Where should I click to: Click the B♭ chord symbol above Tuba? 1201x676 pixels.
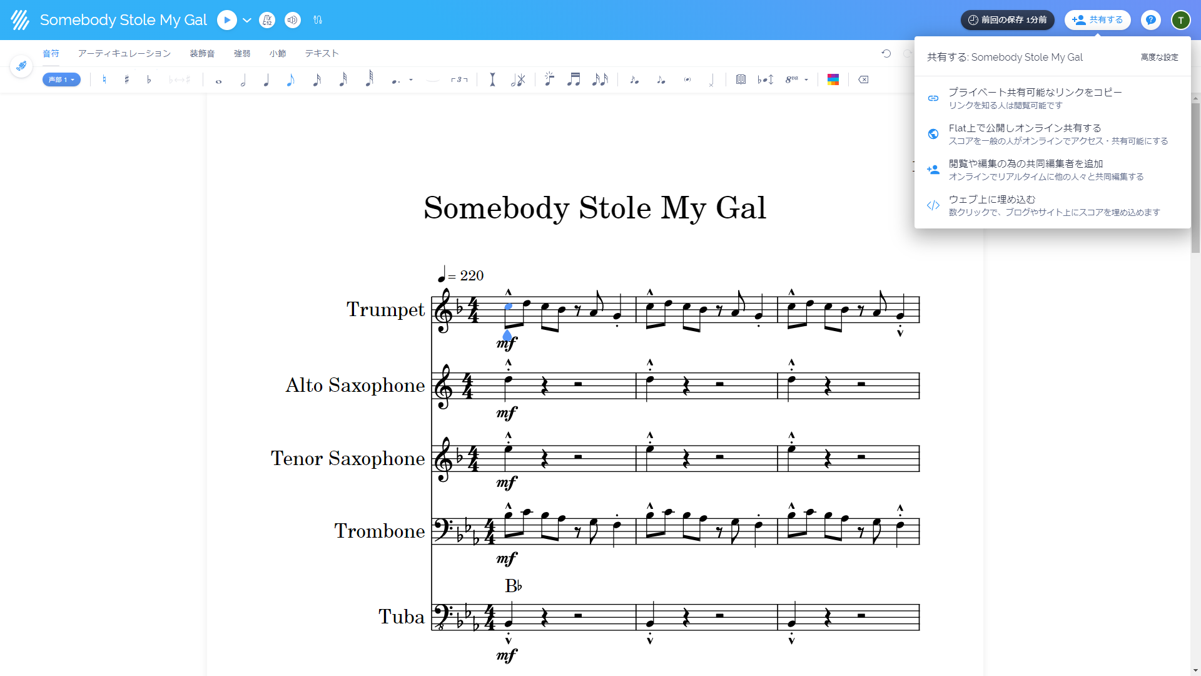point(514,586)
